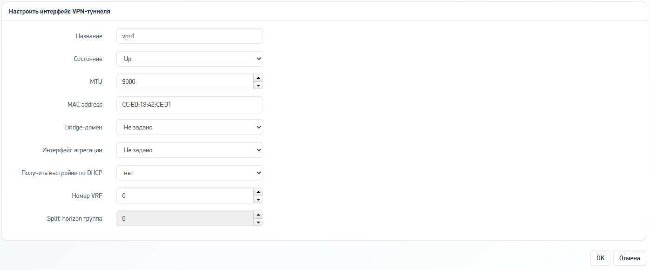Click the Настроить интерфейс VPN-туннеля header
Image resolution: width=650 pixels, height=270 pixels.
point(60,11)
